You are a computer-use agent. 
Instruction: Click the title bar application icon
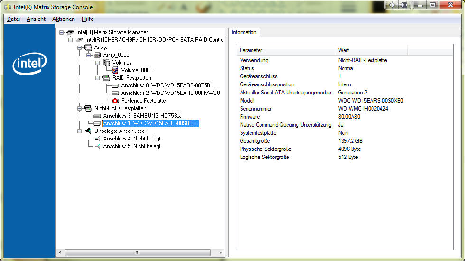coord(8,7)
